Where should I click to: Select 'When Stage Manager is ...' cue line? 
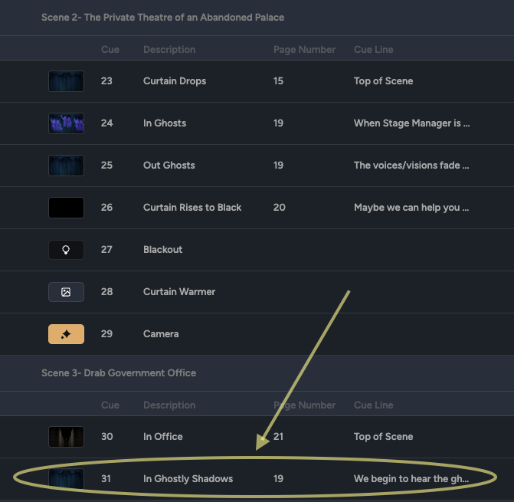tap(411, 123)
